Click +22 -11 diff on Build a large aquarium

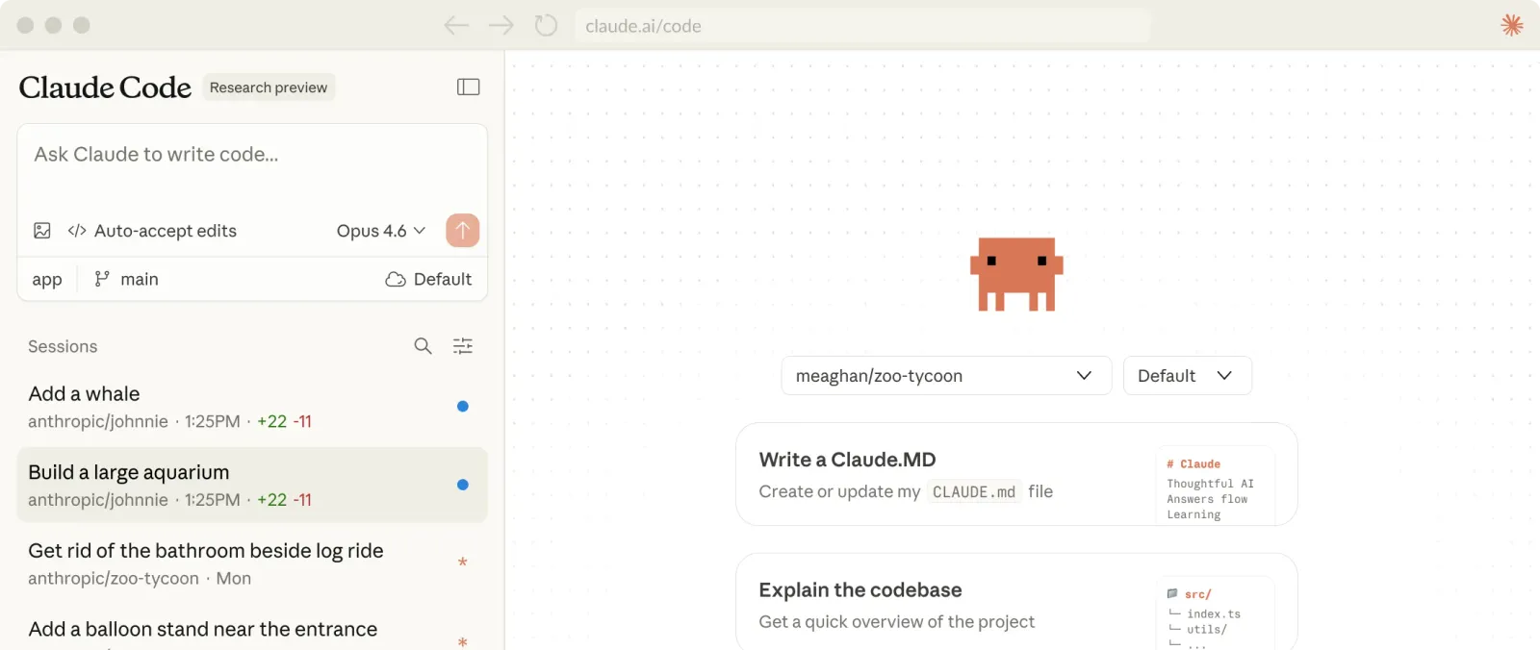(x=284, y=500)
